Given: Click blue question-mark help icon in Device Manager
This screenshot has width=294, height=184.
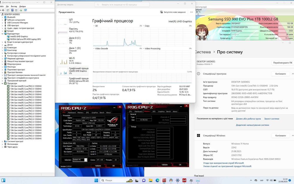Looking at the screenshot, I should click(12, 10).
